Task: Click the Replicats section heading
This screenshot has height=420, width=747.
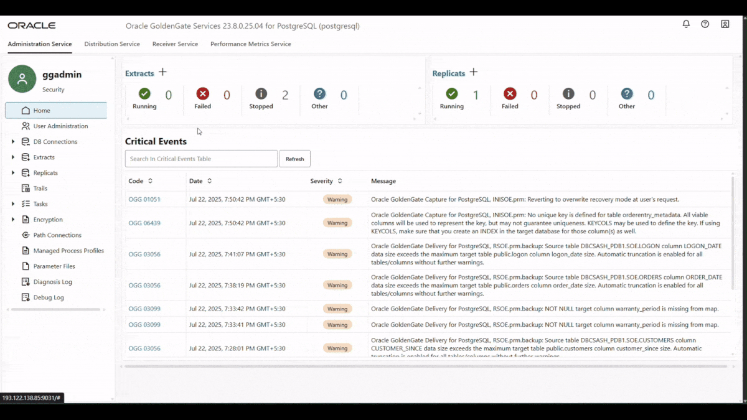Action: [449, 73]
